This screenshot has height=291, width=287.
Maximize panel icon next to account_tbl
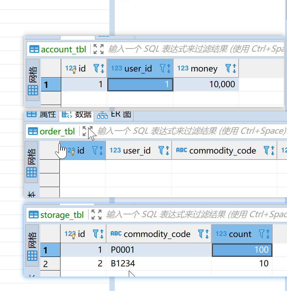(x=98, y=49)
